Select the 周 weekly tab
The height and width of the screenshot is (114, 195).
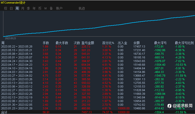pyautogui.click(x=17, y=8)
